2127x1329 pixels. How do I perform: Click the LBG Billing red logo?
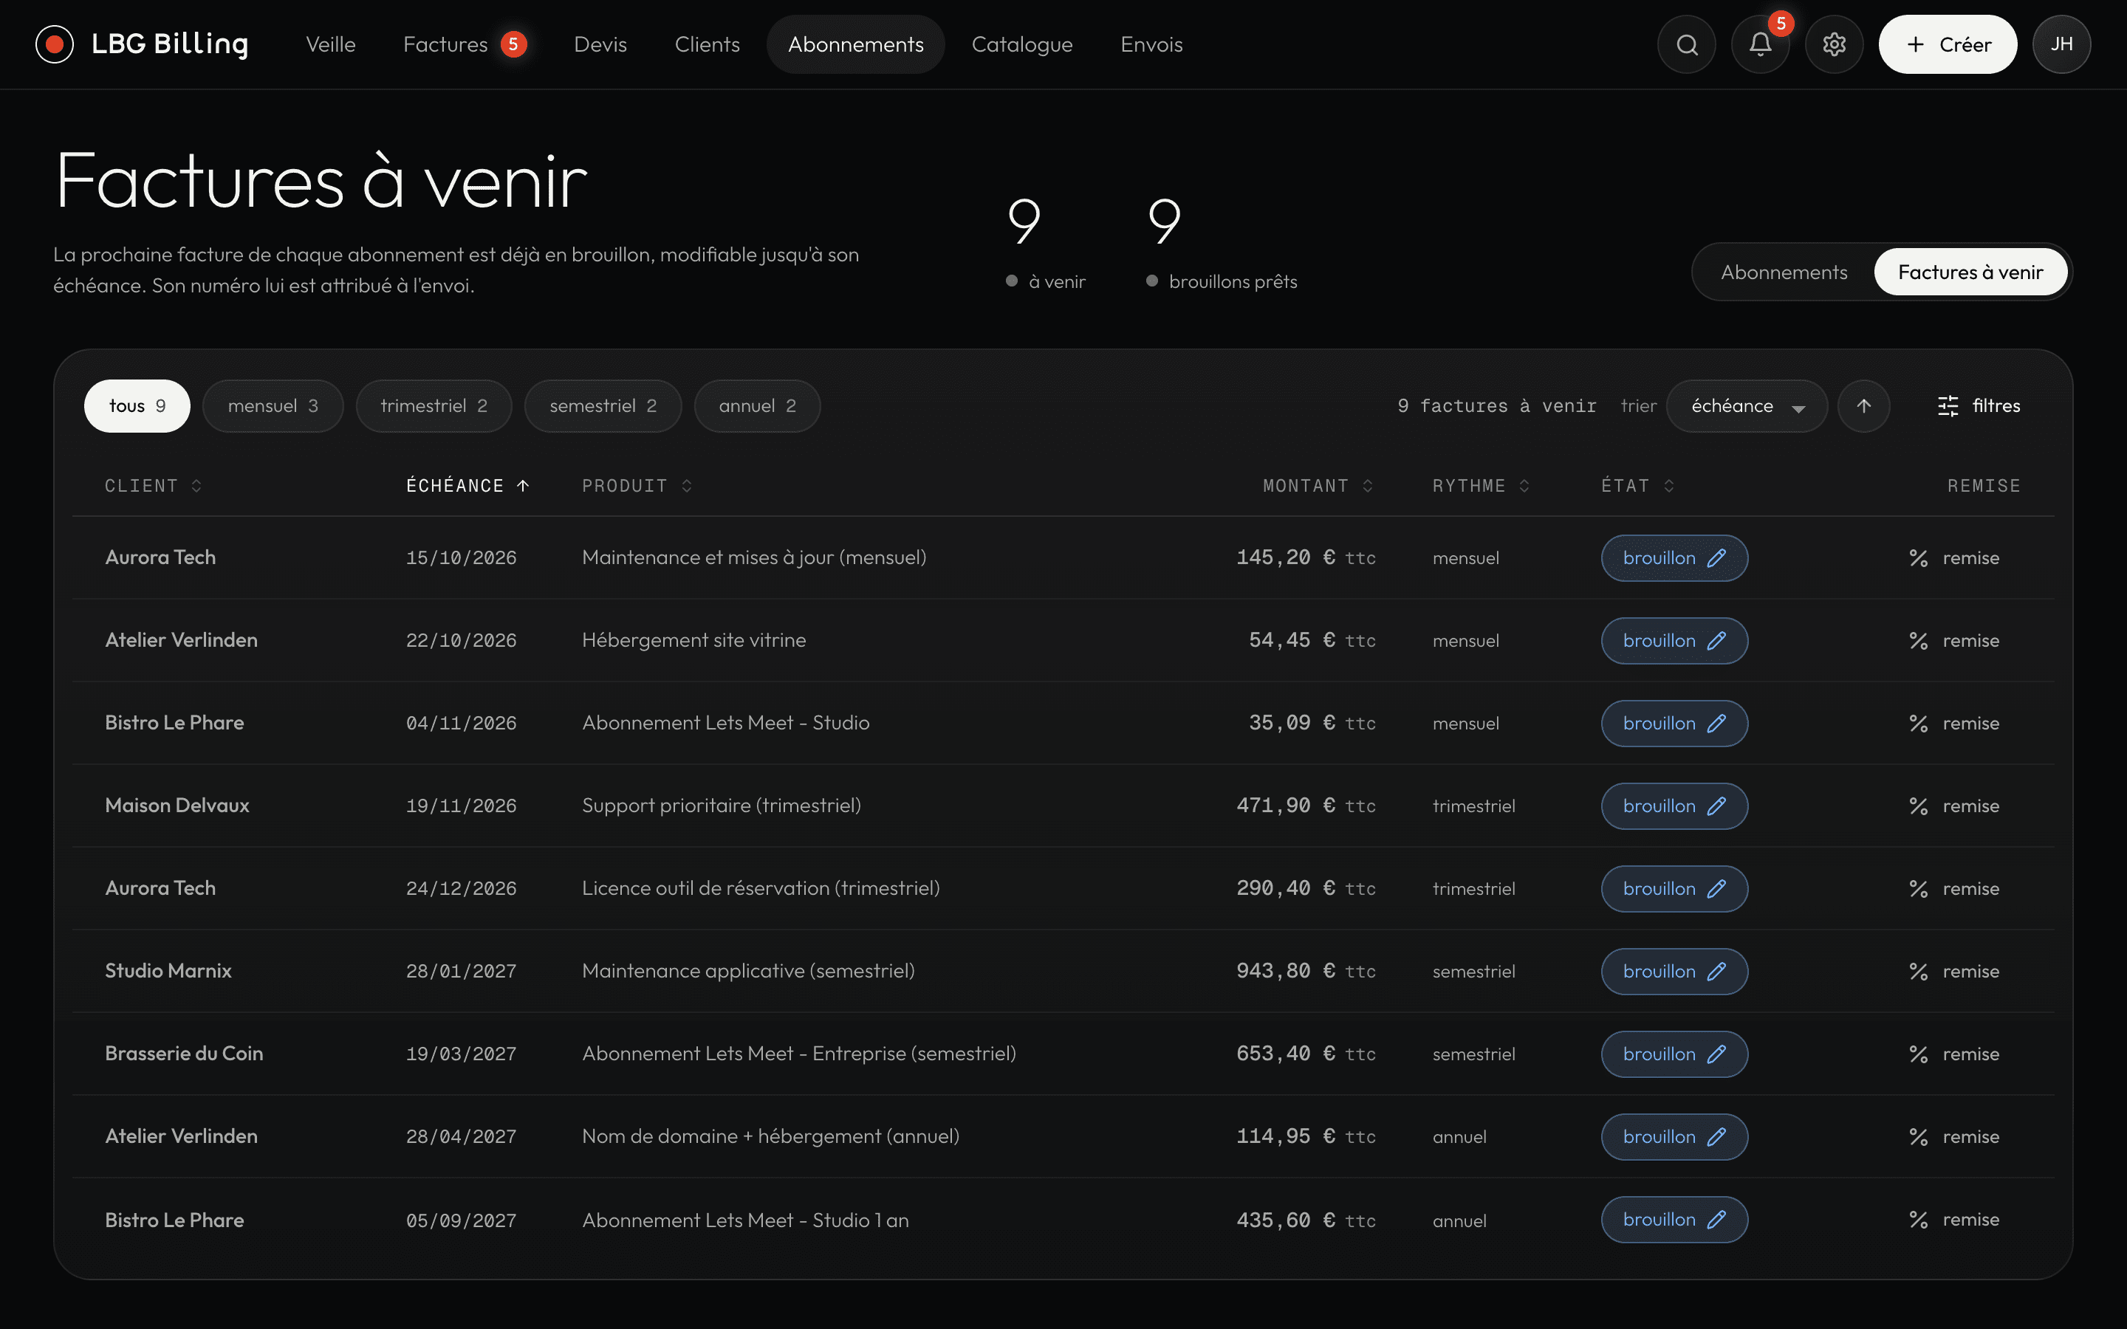point(55,44)
